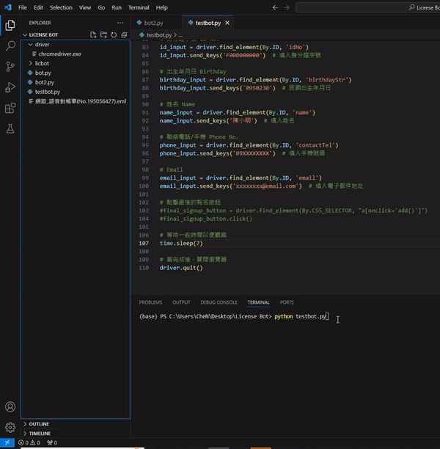
Task: Click the command center search box
Action: tap(368, 7)
